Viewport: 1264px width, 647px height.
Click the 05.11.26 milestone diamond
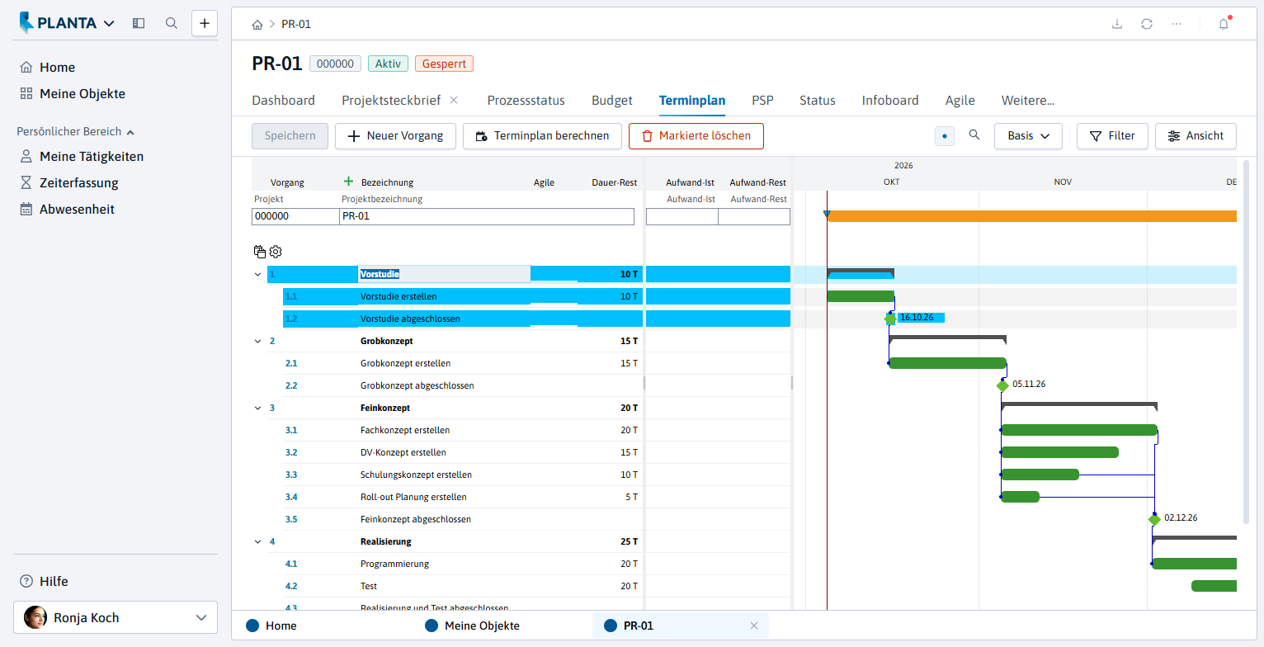point(1002,385)
